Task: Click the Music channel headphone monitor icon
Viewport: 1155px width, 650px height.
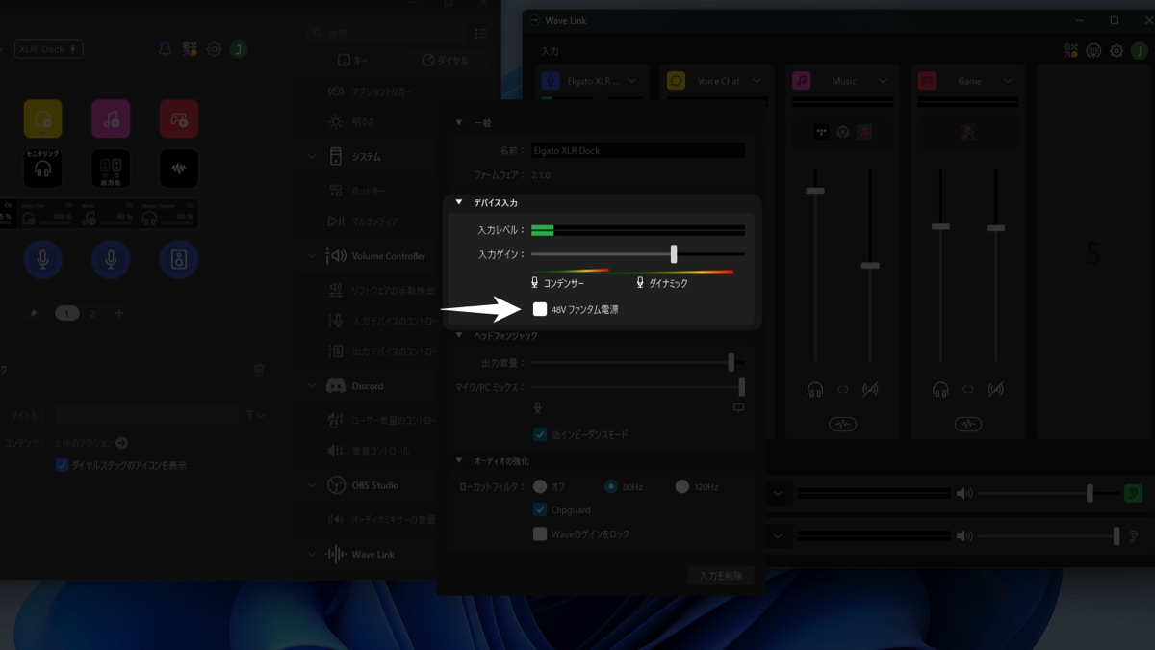Action: (815, 389)
